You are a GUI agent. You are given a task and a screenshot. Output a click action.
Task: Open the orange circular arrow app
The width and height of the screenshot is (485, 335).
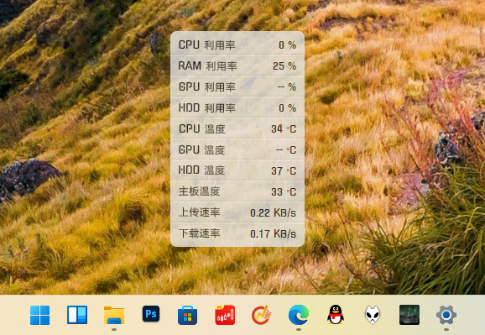[261, 315]
